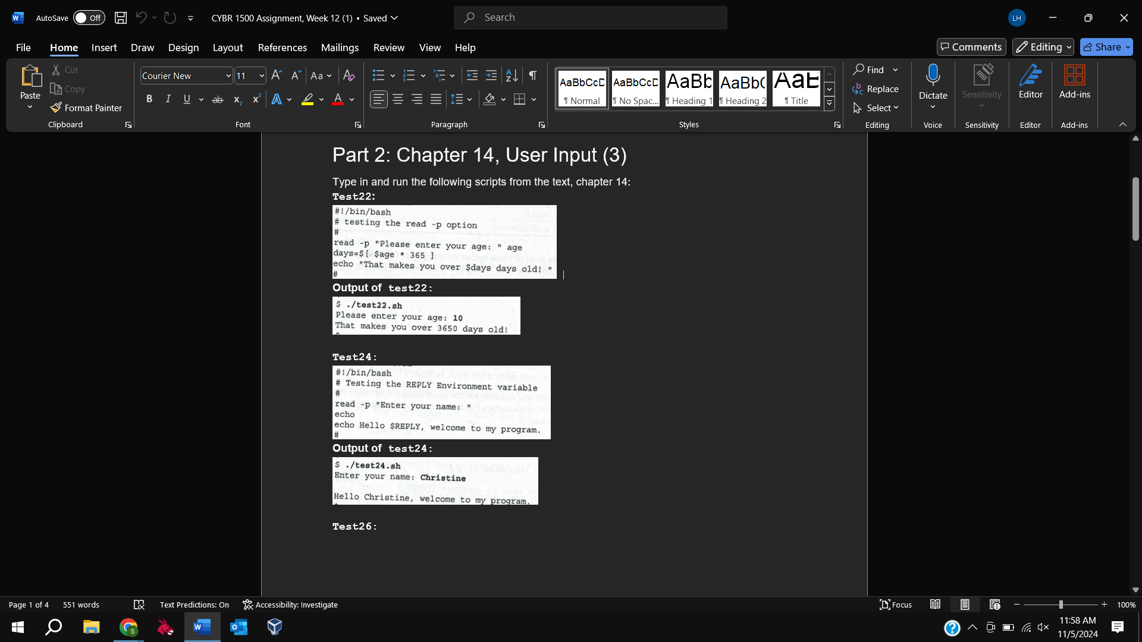Click the Sort paragraph icon

click(512, 75)
